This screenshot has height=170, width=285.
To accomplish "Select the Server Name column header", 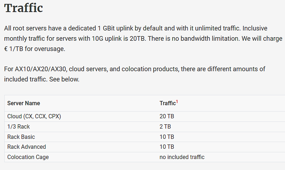I will tap(24, 103).
